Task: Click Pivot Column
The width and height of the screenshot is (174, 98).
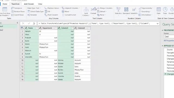Action: coord(51,15)
